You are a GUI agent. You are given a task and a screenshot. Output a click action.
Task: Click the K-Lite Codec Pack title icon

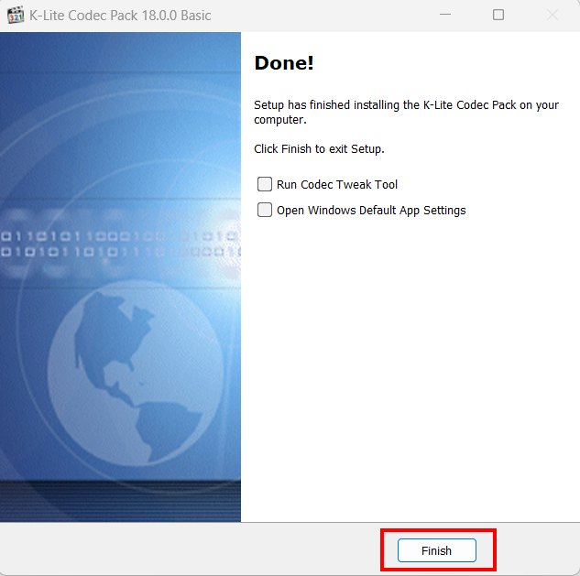click(x=16, y=16)
